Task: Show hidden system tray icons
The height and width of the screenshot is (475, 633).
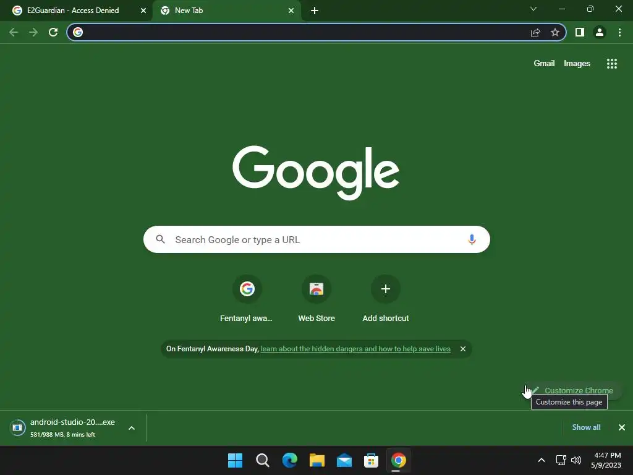Action: (542, 460)
